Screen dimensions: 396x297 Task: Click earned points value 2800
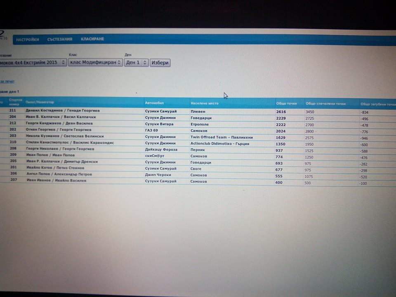[x=309, y=131]
